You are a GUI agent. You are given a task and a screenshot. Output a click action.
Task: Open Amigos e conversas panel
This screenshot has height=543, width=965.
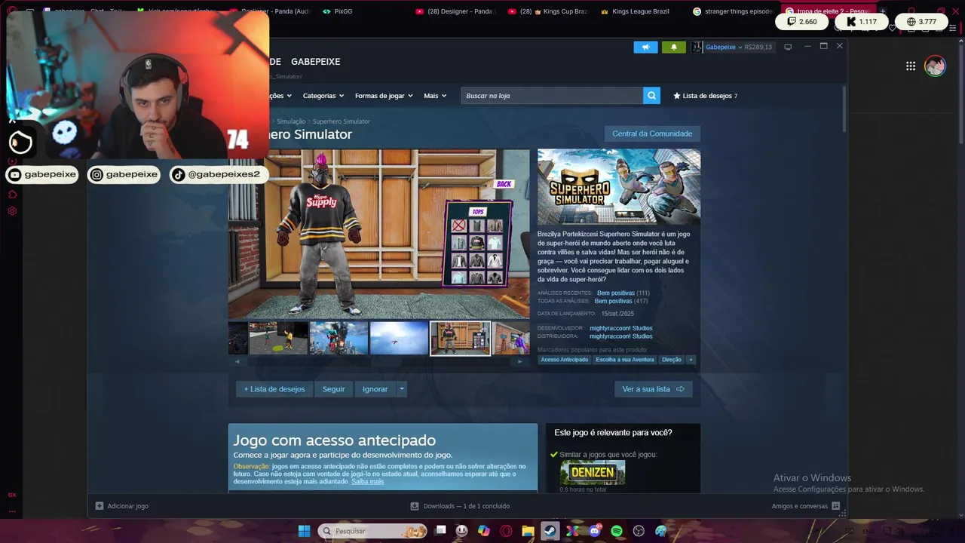tap(804, 506)
